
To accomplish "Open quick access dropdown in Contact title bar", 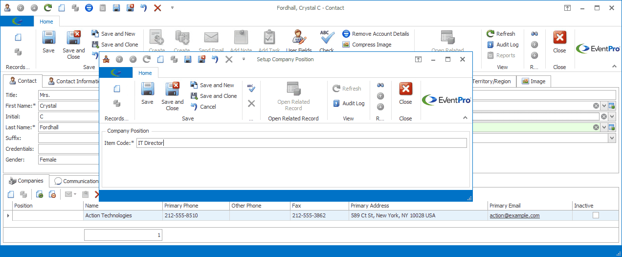I will click(x=172, y=8).
